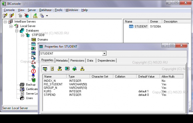
Task: Open the windows list toolbar dropdown arrow
Action: [47, 16]
